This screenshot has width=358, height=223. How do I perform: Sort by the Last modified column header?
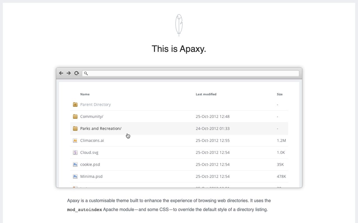pos(206,94)
